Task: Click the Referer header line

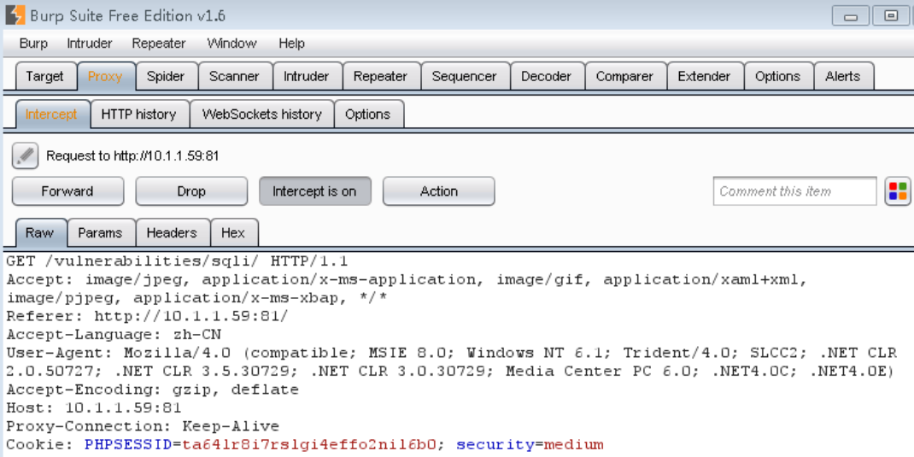Action: (148, 316)
